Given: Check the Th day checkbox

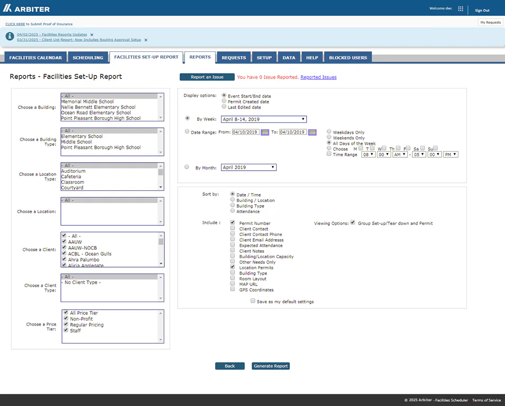Looking at the screenshot, I should pos(398,148).
